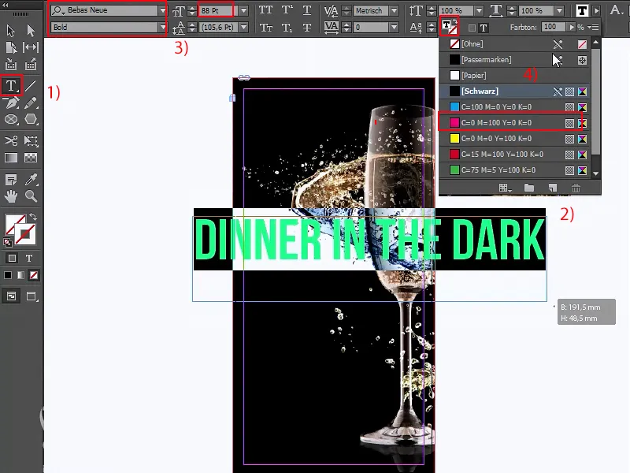The height and width of the screenshot is (473, 630).
Task: Click the Farbton tint value field
Action: (x=554, y=27)
